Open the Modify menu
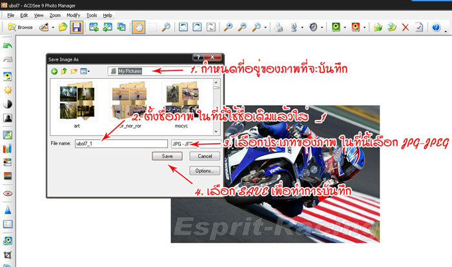This screenshot has height=267, width=452. coord(73,15)
